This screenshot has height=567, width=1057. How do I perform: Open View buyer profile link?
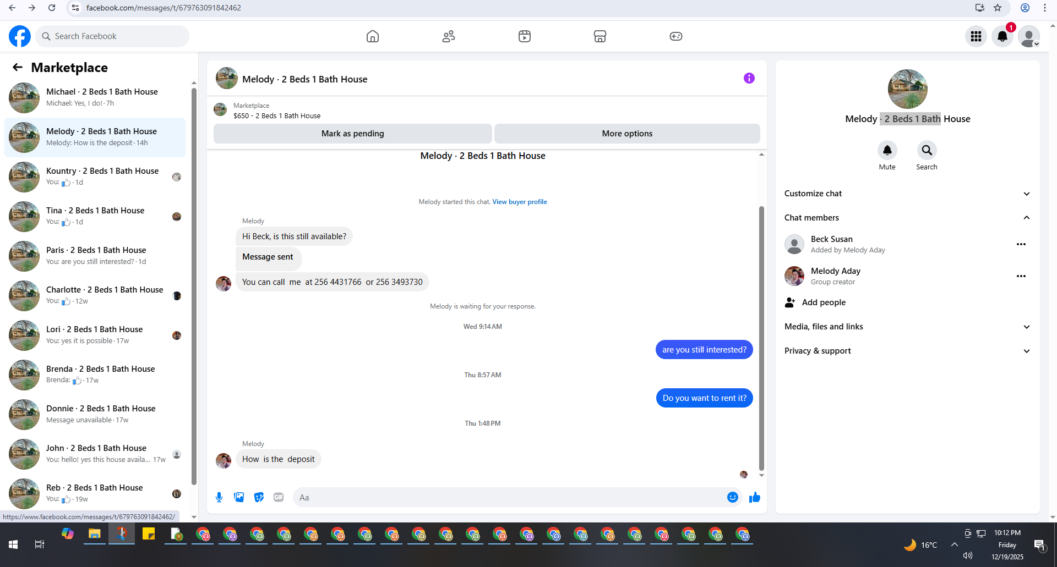(x=520, y=202)
